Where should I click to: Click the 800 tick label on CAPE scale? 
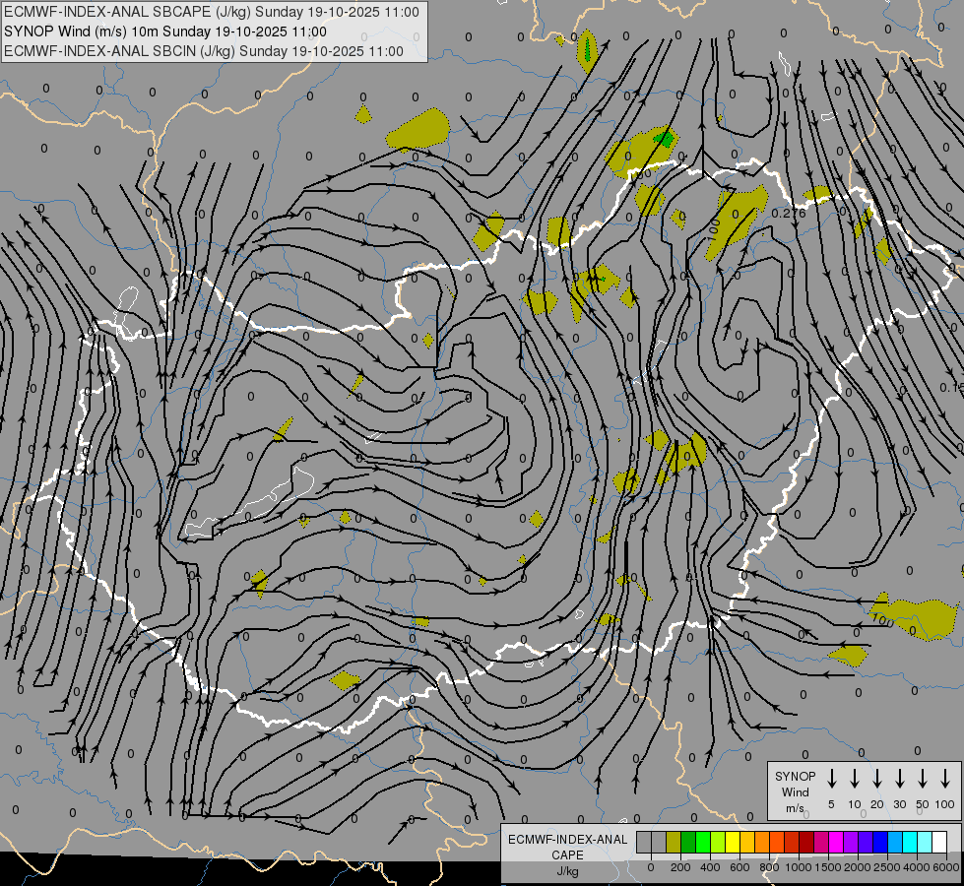pyautogui.click(x=769, y=867)
